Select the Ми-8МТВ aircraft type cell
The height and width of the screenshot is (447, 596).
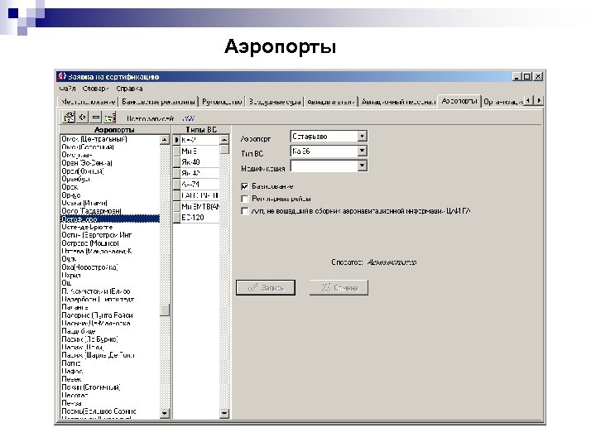[x=200, y=206]
